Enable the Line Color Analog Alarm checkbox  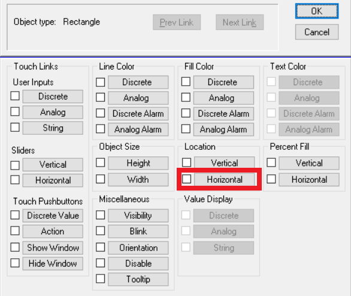100,129
